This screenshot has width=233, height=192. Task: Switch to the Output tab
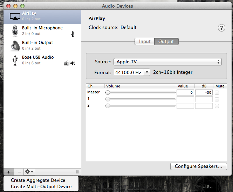[x=166, y=41]
